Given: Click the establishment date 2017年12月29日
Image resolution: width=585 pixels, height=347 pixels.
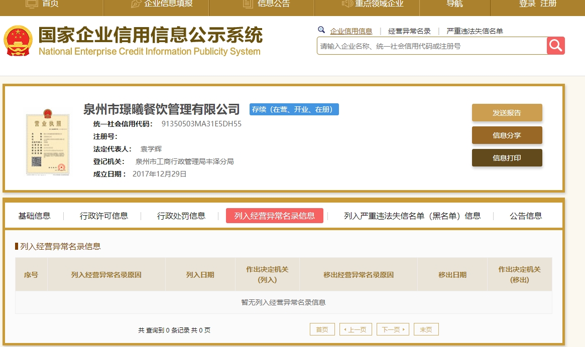Looking at the screenshot, I should click(x=159, y=174).
